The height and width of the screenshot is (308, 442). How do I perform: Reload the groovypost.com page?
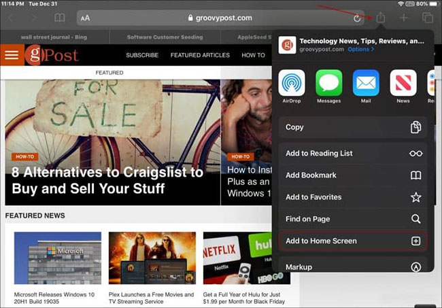tap(357, 18)
